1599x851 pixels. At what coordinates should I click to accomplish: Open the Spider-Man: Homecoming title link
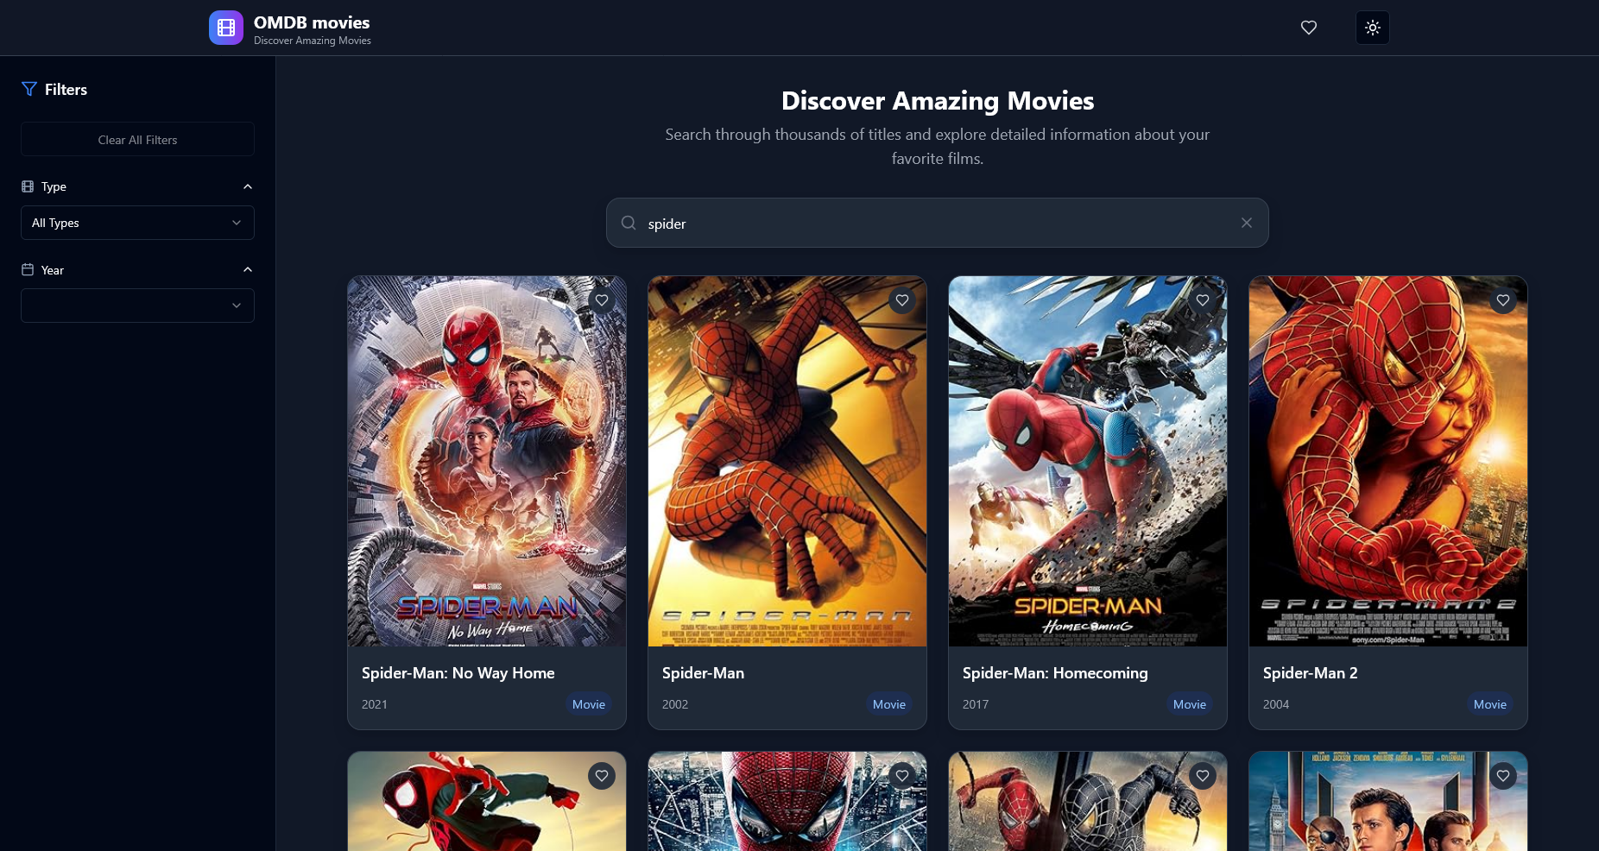point(1054,673)
